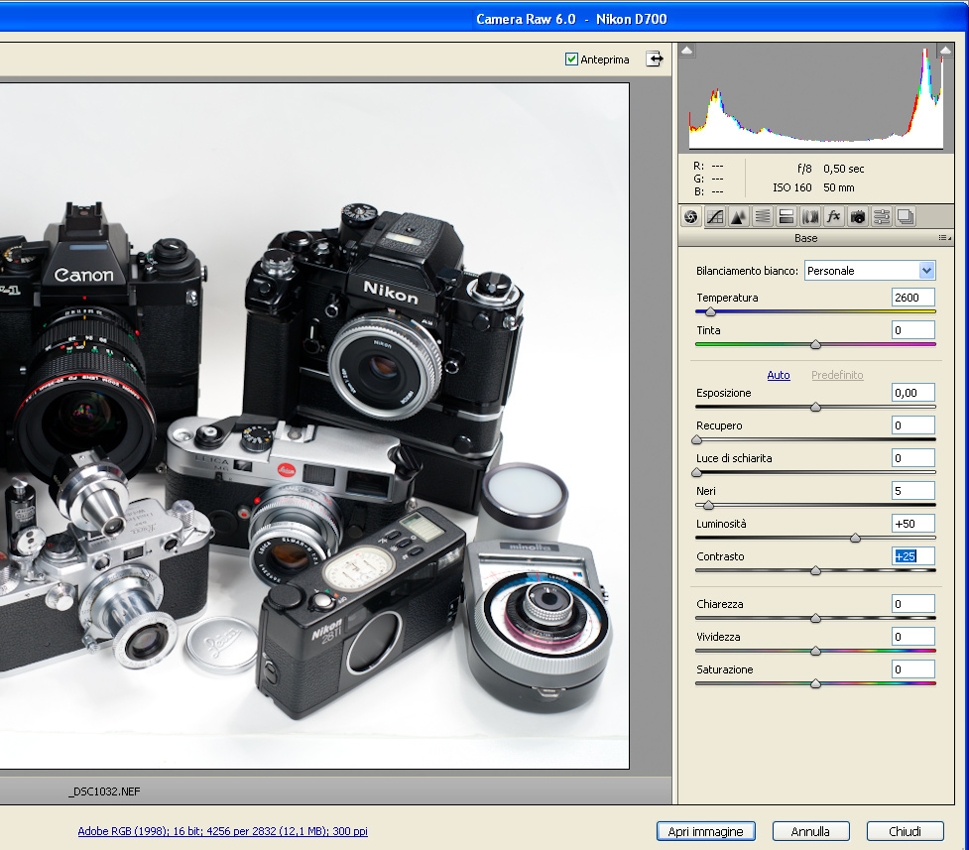Click the Annulla button

tap(810, 831)
